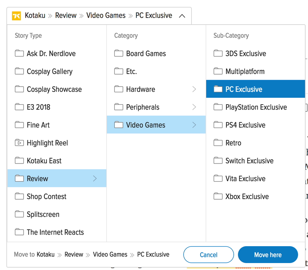Click the Shop Contest folder icon
308x270 pixels.
pyautogui.click(x=19, y=196)
